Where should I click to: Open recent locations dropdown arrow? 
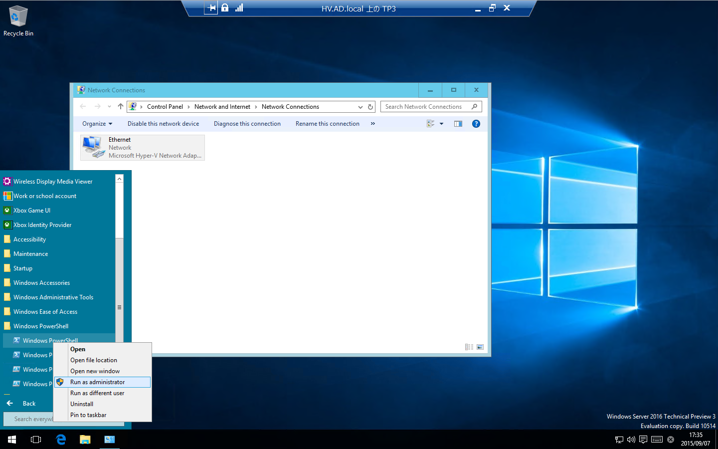tap(109, 106)
